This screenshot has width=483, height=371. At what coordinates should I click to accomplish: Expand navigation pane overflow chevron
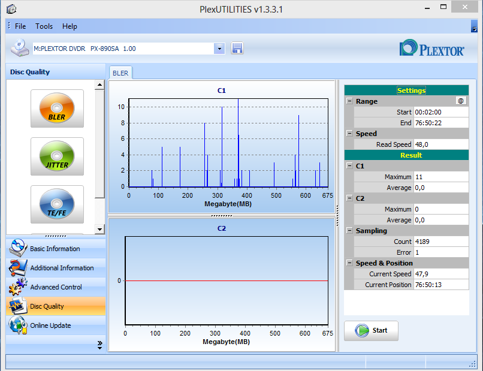coord(100,345)
